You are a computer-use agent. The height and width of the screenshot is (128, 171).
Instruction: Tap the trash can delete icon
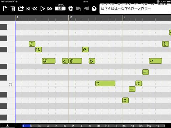point(13,9)
